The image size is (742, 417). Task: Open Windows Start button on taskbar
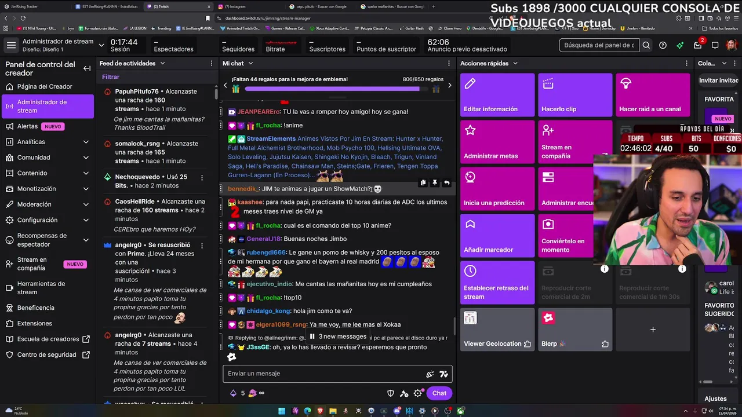click(x=282, y=411)
